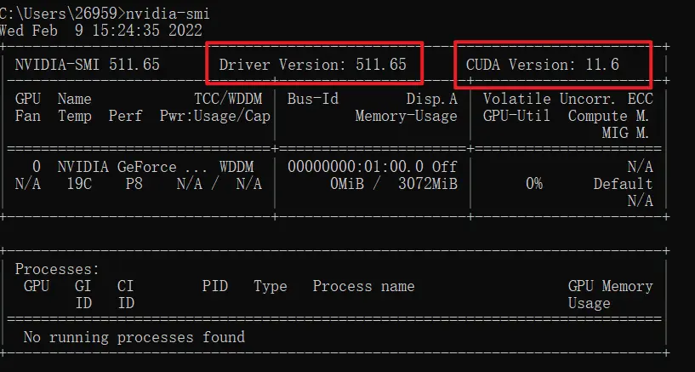Click the Processes: section heading

click(x=58, y=269)
